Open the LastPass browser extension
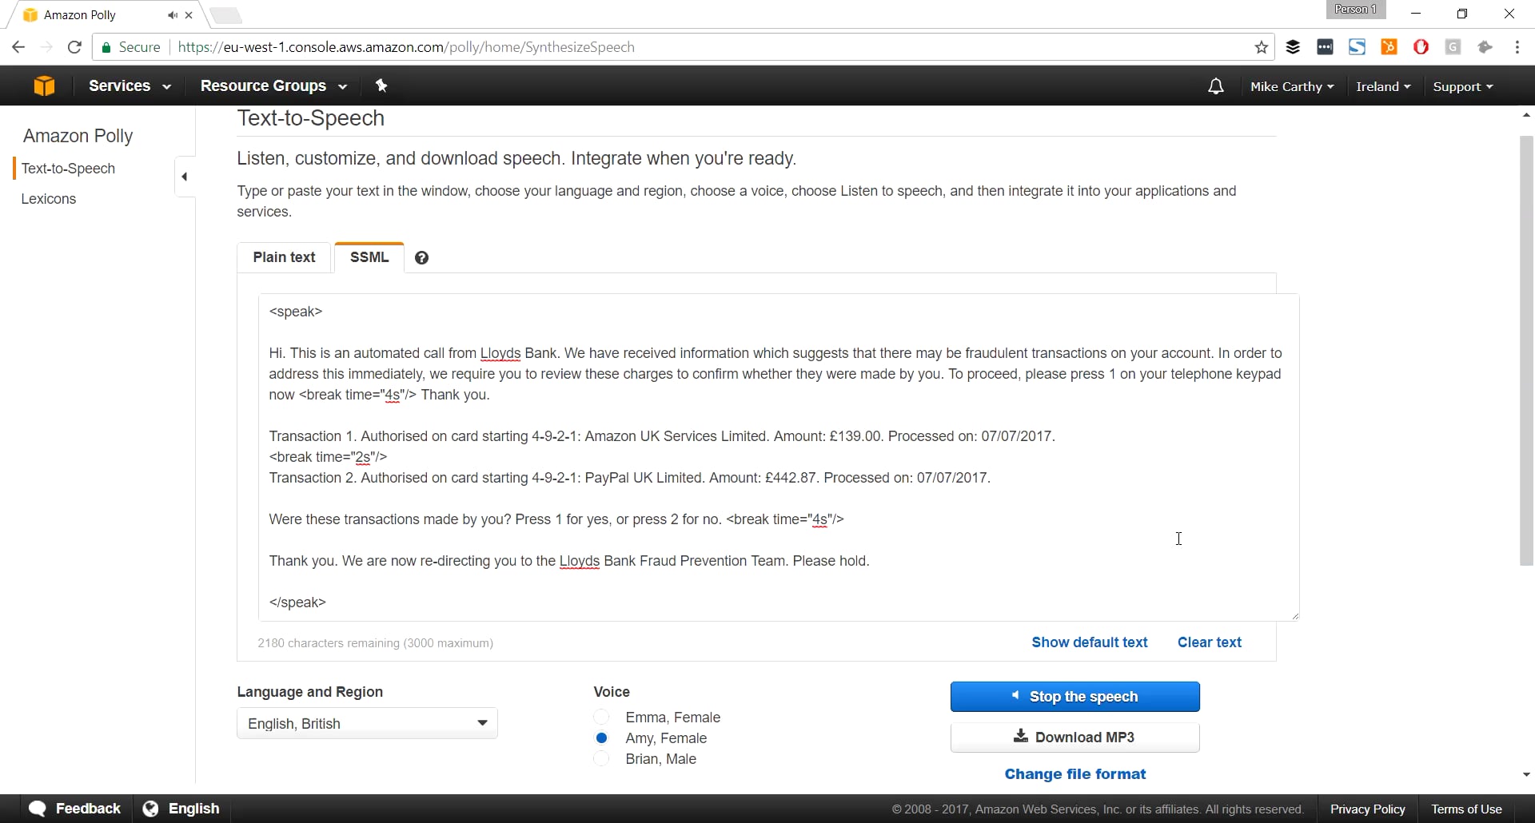 (1325, 47)
